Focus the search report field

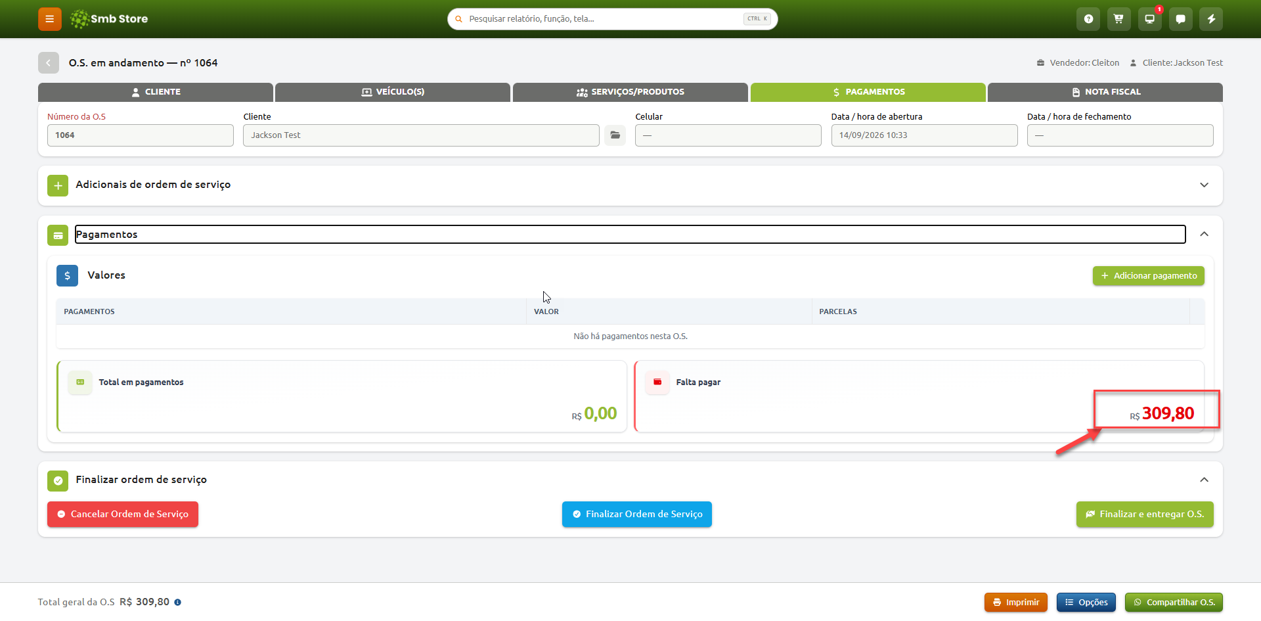(612, 19)
